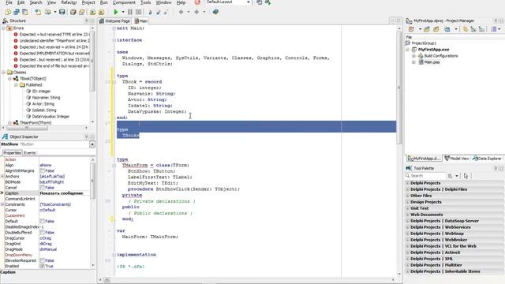Open the File menu

click(9, 2)
